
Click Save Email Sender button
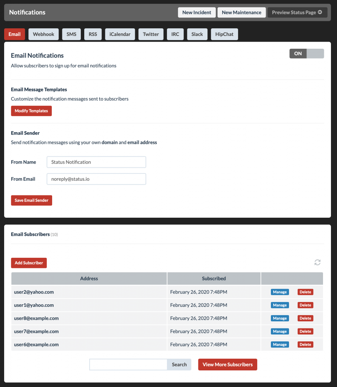[32, 200]
